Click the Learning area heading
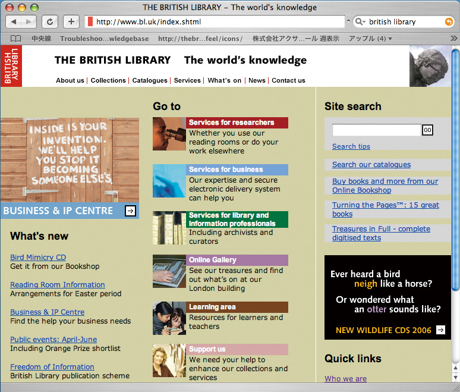Image resolution: width=460 pixels, height=392 pixels. (237, 307)
